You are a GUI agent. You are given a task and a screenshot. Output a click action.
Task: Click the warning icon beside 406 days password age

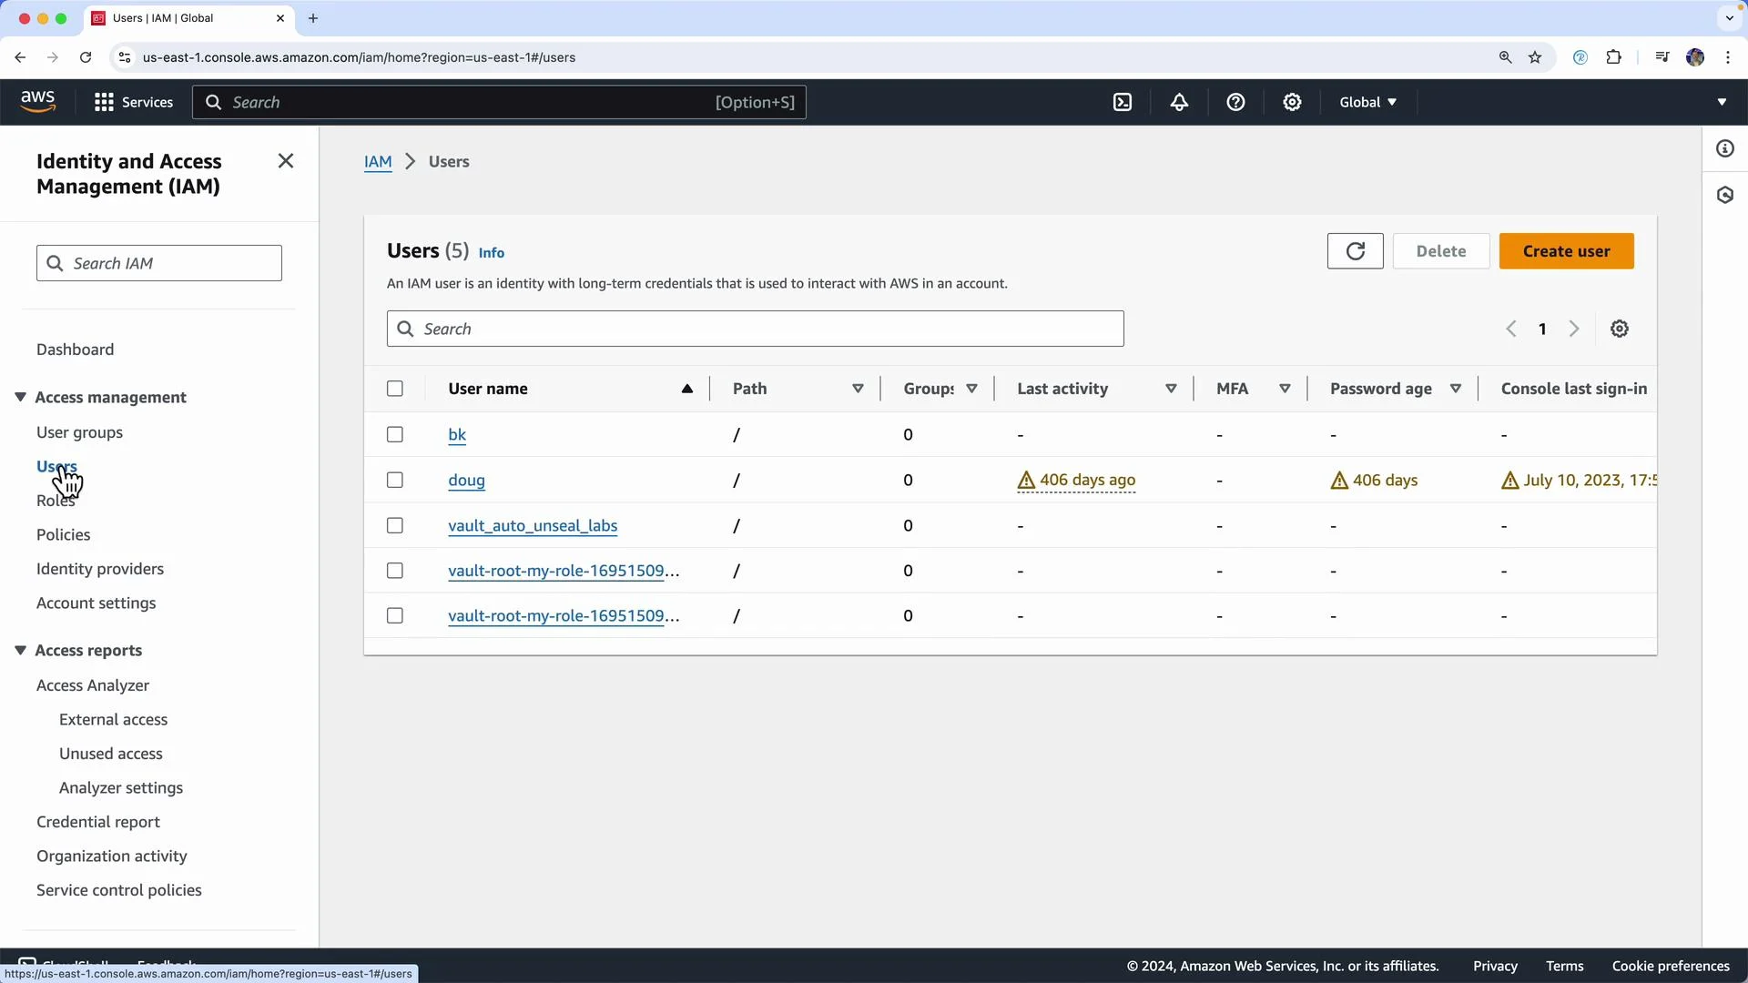1339,481
